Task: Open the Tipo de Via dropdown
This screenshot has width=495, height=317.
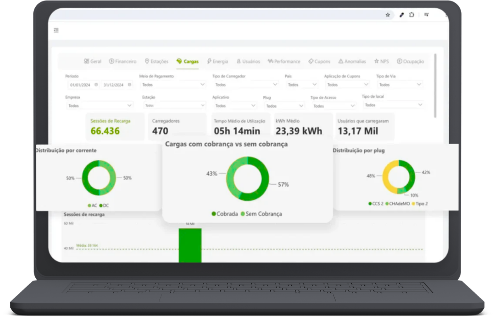Action: pyautogui.click(x=400, y=85)
